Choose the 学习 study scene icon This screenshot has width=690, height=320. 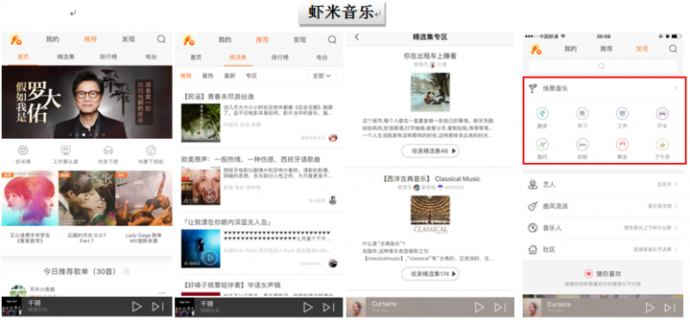pos(582,114)
